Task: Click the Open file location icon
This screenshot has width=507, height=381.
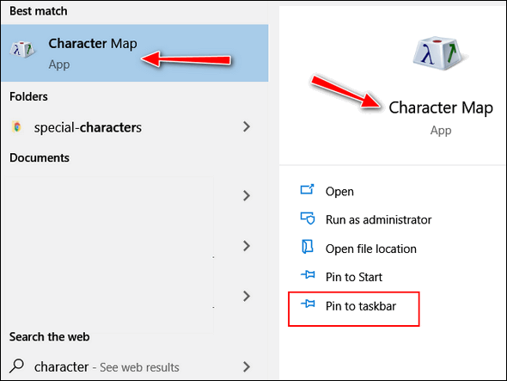Action: pyautogui.click(x=307, y=247)
